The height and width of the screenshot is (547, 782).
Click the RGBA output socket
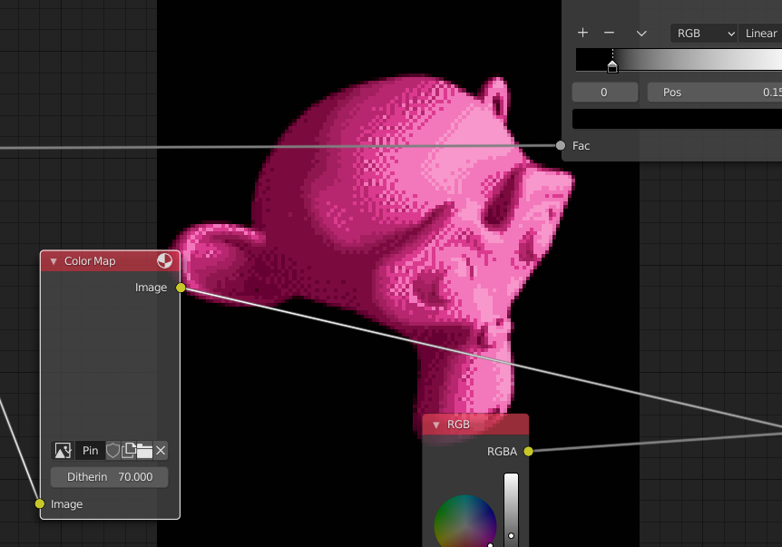(x=529, y=451)
